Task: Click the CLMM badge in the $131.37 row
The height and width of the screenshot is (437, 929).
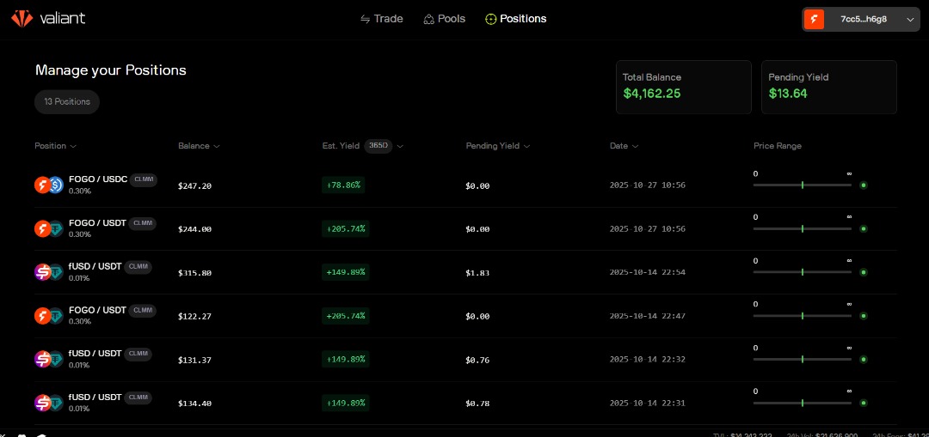Action: 138,354
